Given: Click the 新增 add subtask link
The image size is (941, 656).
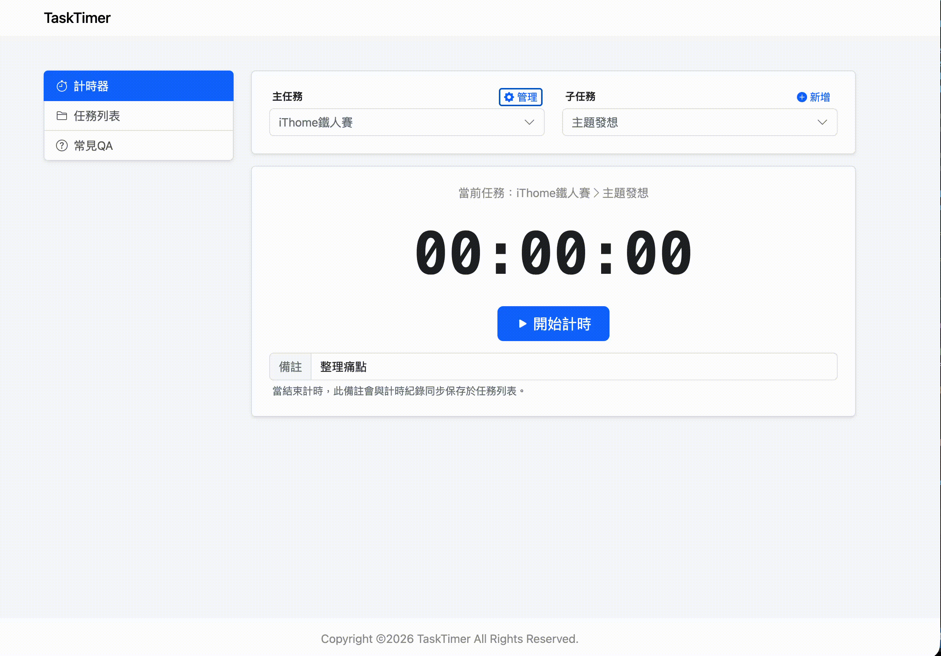Looking at the screenshot, I should pyautogui.click(x=814, y=97).
